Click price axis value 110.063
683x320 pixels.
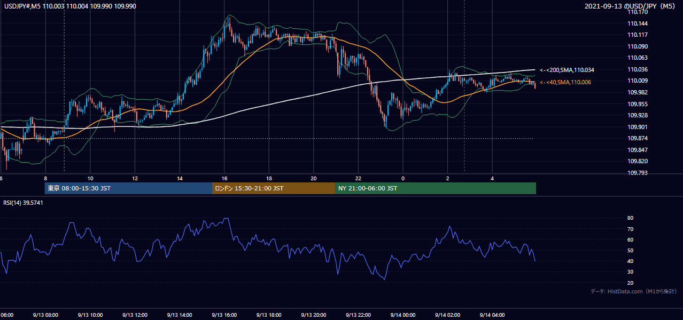(638, 58)
